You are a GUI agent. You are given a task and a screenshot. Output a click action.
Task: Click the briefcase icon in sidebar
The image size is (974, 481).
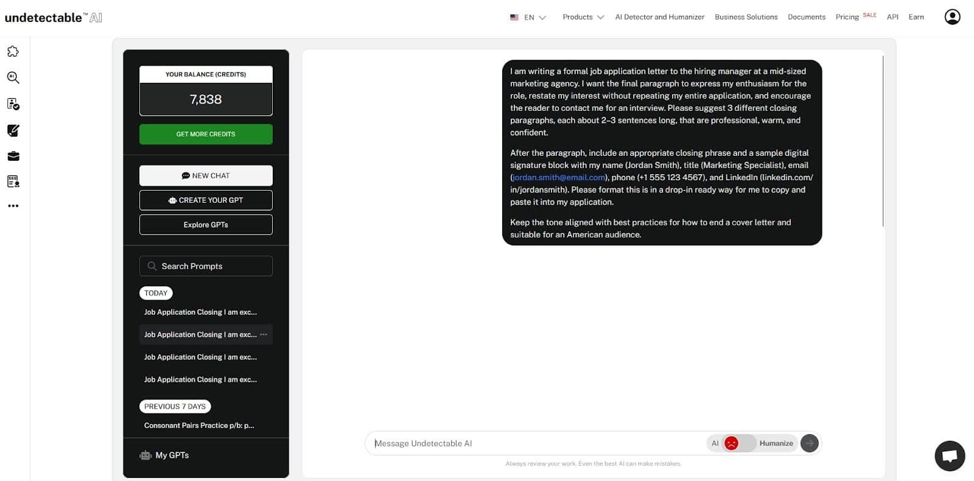click(13, 156)
